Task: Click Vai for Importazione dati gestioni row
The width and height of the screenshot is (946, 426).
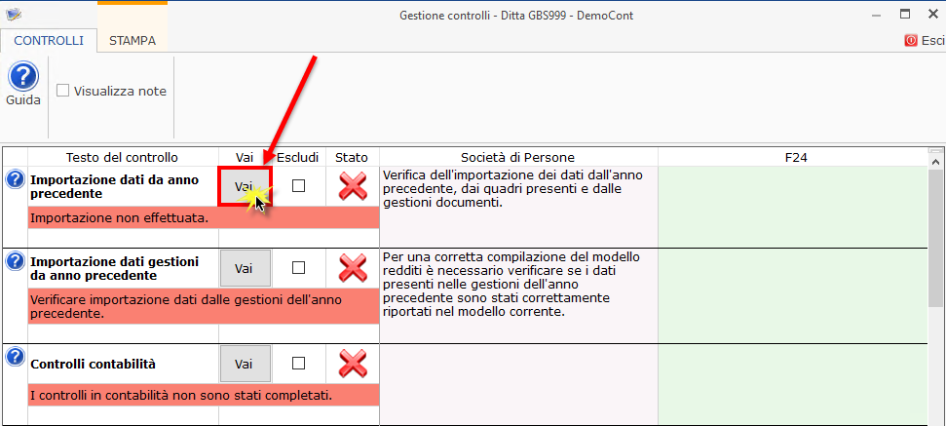Action: (245, 268)
